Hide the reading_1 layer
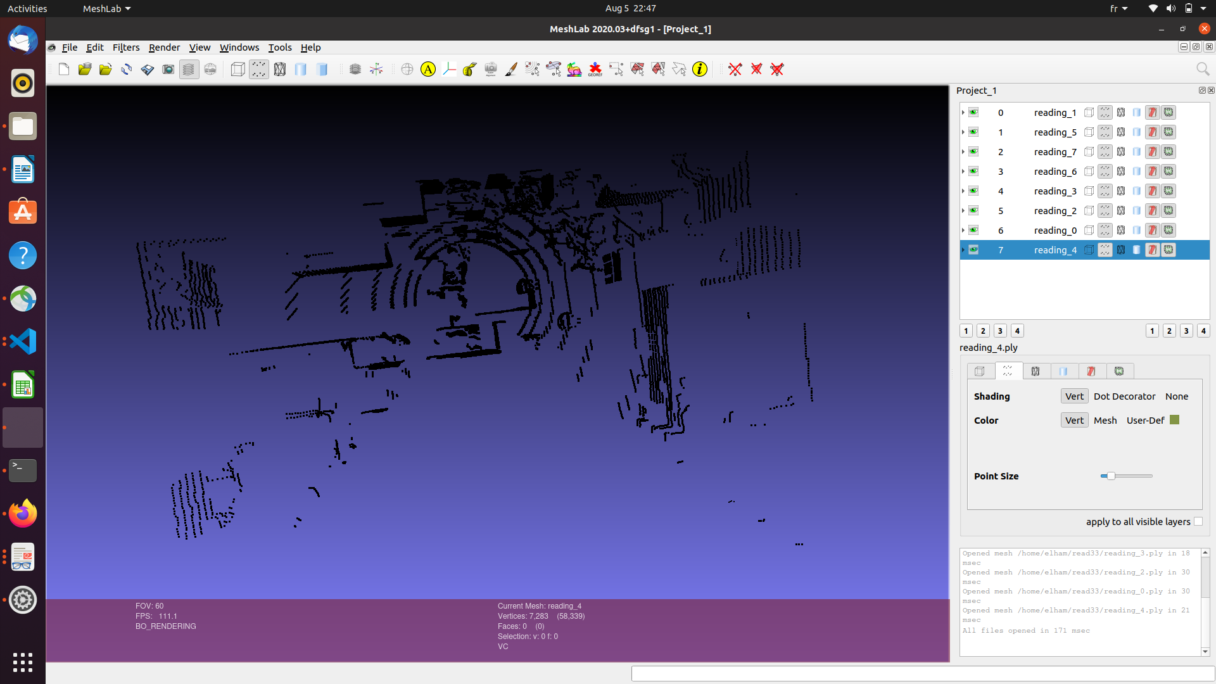1216x684 pixels. coord(973,112)
